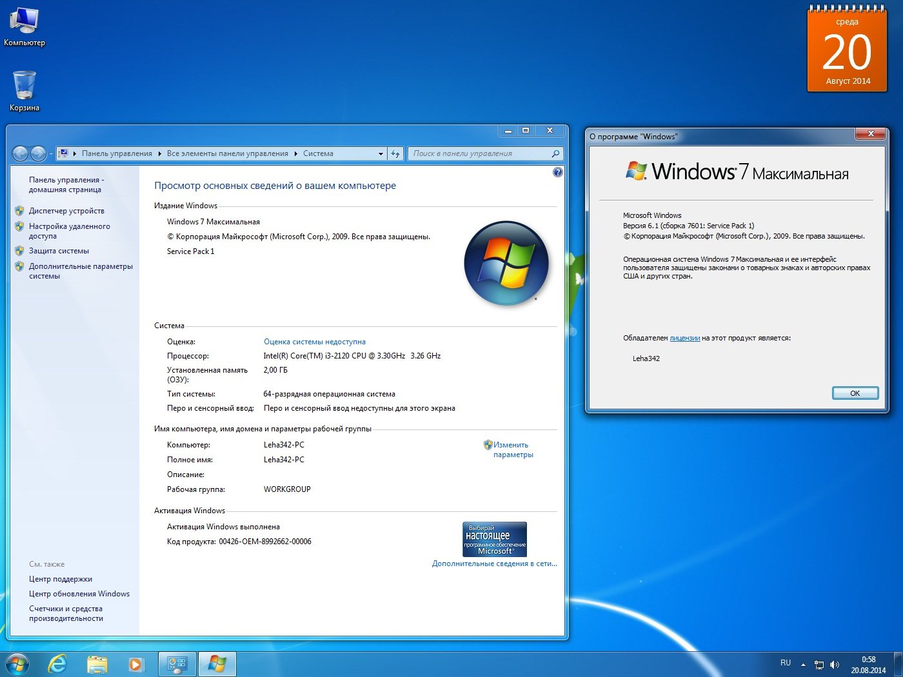Open help via the blue question mark icon
The height and width of the screenshot is (677, 903).
[558, 172]
